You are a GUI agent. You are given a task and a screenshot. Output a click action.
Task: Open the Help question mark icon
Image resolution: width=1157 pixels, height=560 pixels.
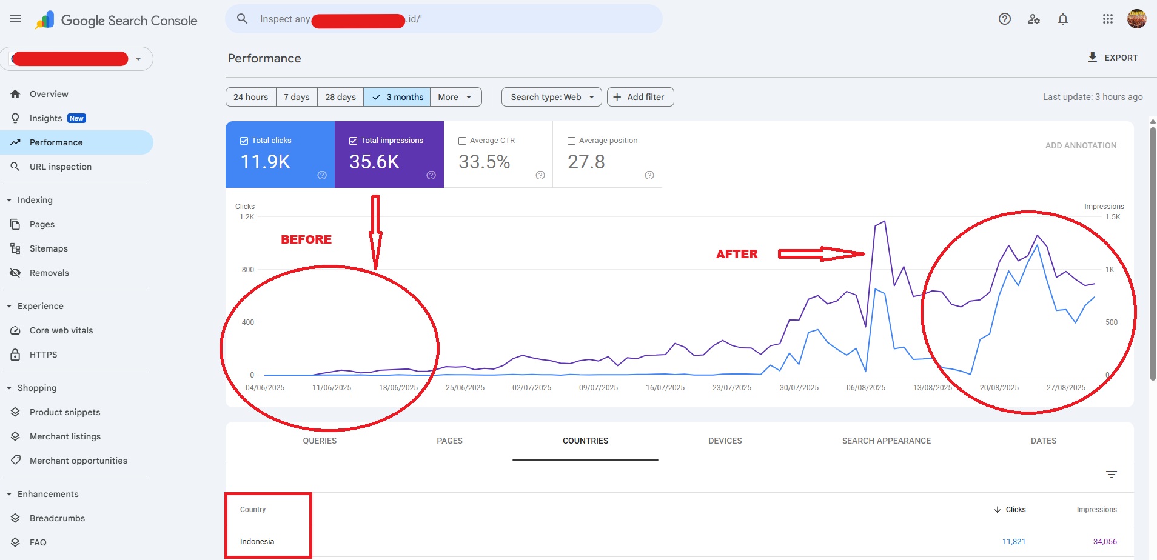(1005, 19)
